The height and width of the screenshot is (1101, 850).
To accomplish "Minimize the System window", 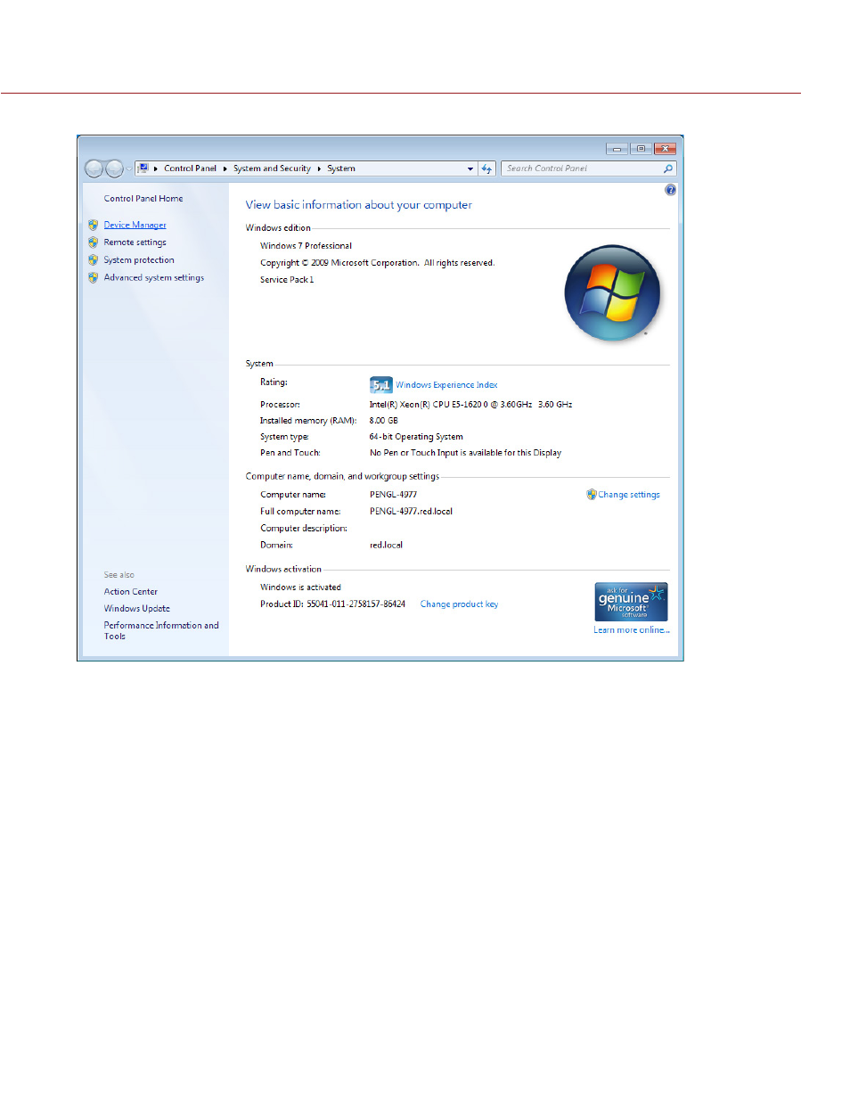I will coord(617,149).
